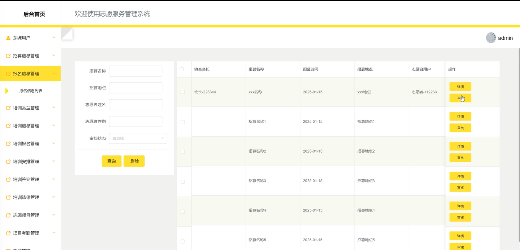The width and height of the screenshot is (520, 250).
Task: Click the 删除 button
Action: [134, 161]
